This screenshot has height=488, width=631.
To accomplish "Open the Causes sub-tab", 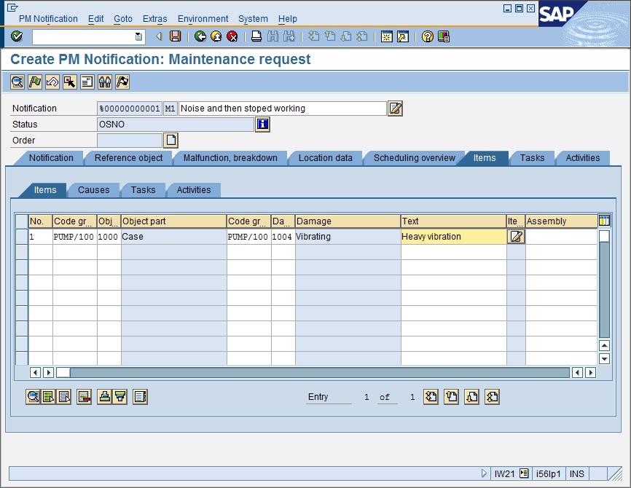I will (x=94, y=190).
